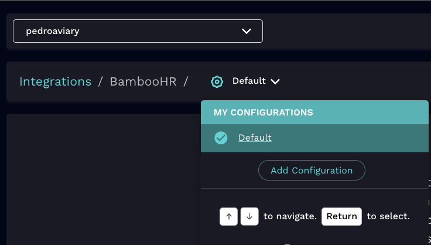Click the 'to select.' hint text
431x245 pixels.
tap(388, 216)
